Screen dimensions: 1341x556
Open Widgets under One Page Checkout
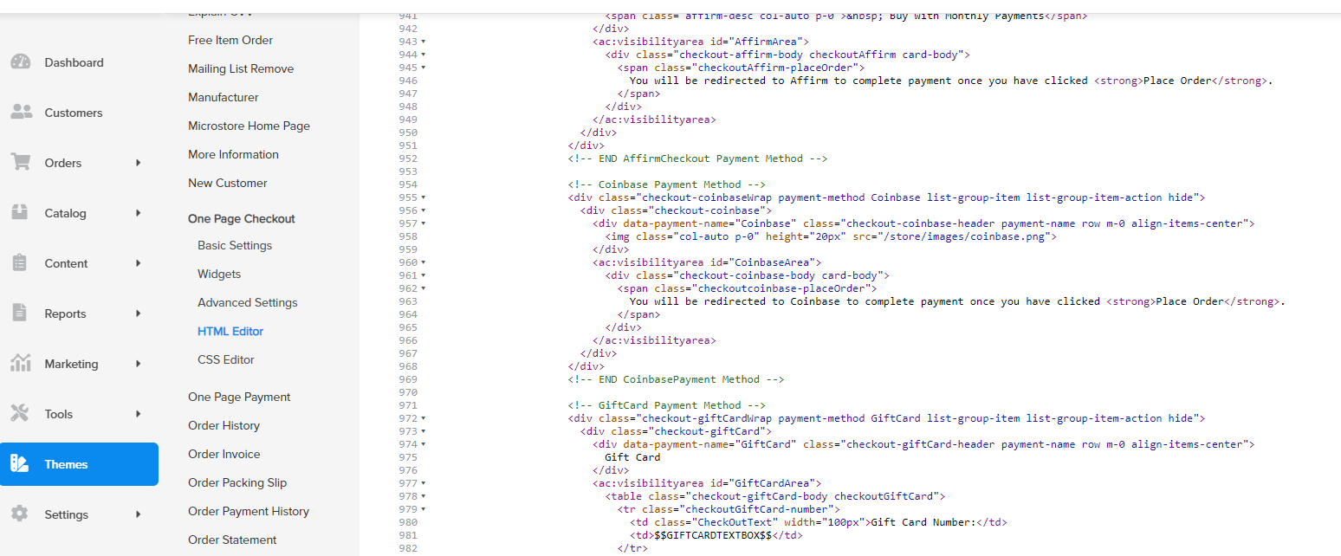(219, 274)
